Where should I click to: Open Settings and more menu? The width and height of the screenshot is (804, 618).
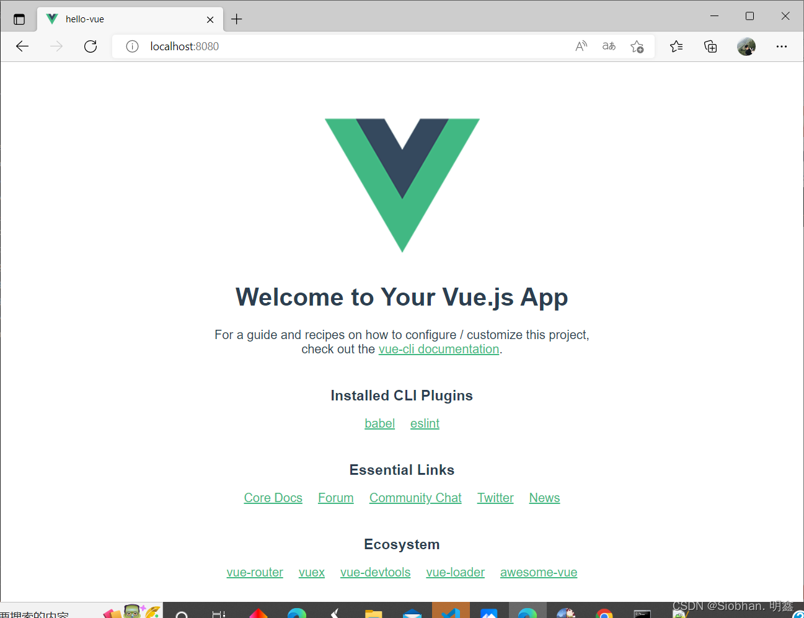click(782, 46)
